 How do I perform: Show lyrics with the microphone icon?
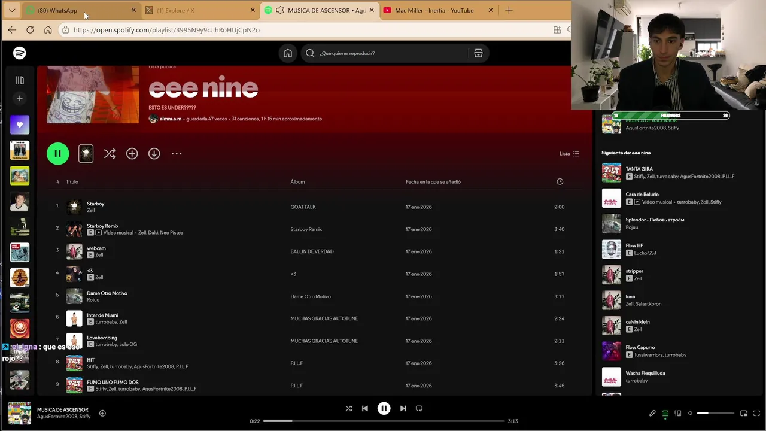pyautogui.click(x=652, y=413)
